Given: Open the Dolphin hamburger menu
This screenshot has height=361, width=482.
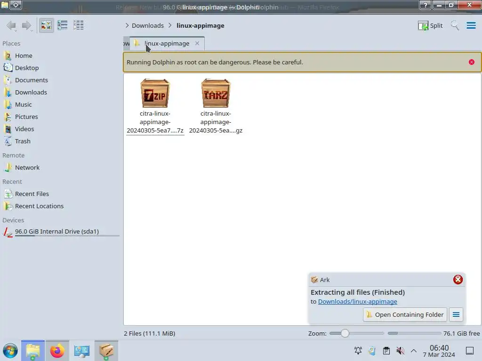Looking at the screenshot, I should [471, 25].
